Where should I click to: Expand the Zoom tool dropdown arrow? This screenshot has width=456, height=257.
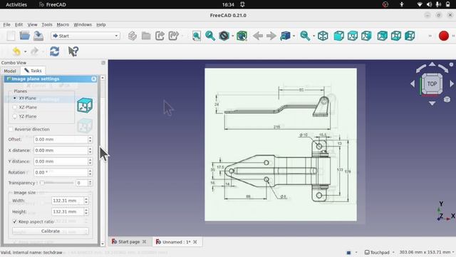coord(313,36)
